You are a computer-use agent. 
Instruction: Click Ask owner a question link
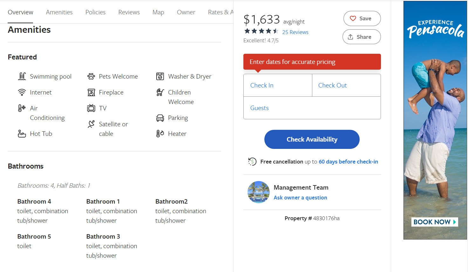300,198
